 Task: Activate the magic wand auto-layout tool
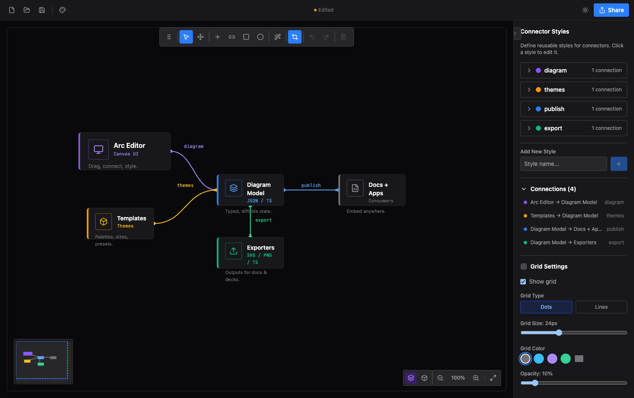(x=278, y=37)
